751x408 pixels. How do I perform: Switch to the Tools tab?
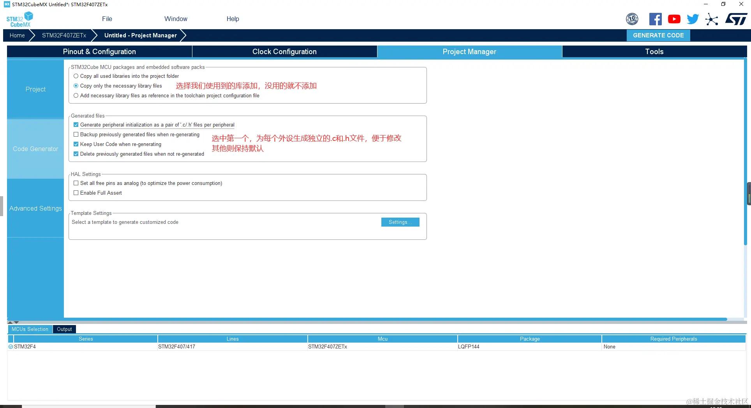coord(654,51)
